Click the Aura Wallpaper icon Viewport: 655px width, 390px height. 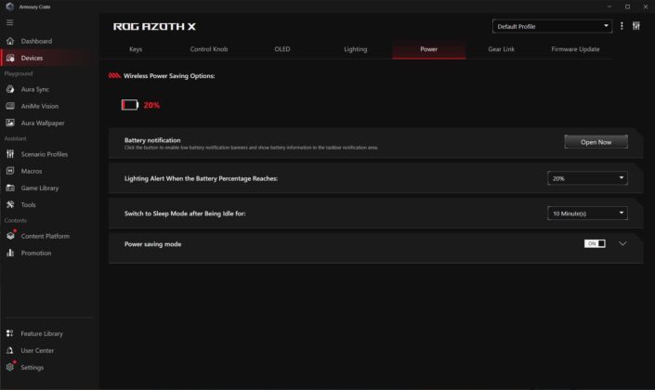coord(10,123)
